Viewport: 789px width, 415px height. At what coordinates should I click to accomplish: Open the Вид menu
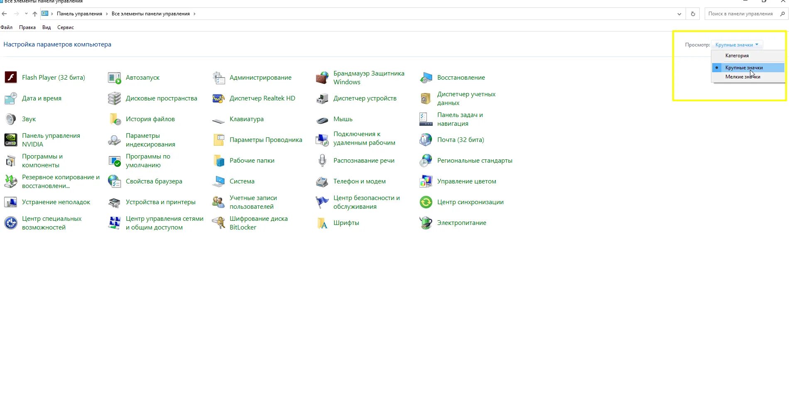pyautogui.click(x=47, y=27)
